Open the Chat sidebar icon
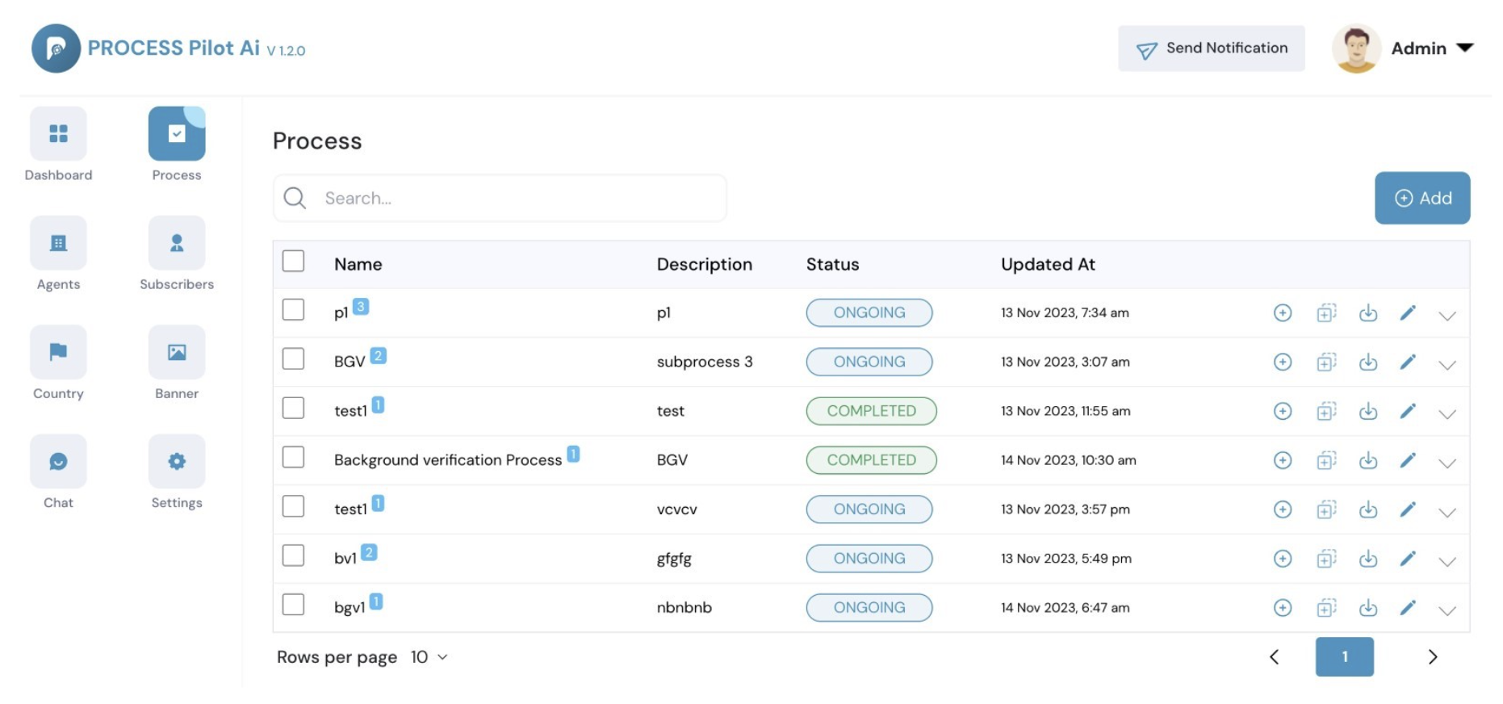The width and height of the screenshot is (1503, 704). [x=58, y=462]
